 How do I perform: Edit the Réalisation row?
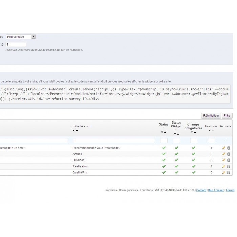click(x=223, y=166)
